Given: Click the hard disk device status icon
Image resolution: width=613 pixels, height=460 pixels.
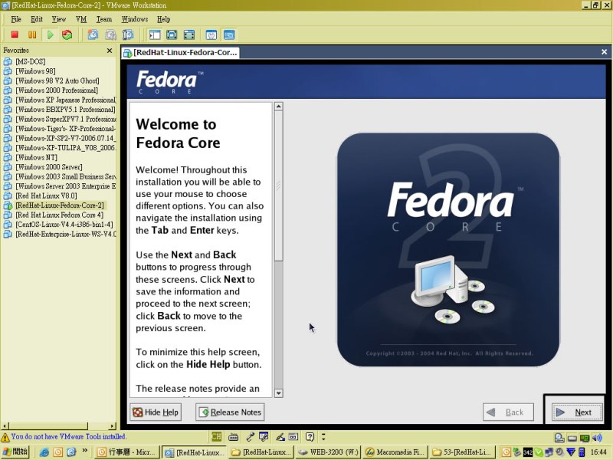Looking at the screenshot, I should click(572, 438).
